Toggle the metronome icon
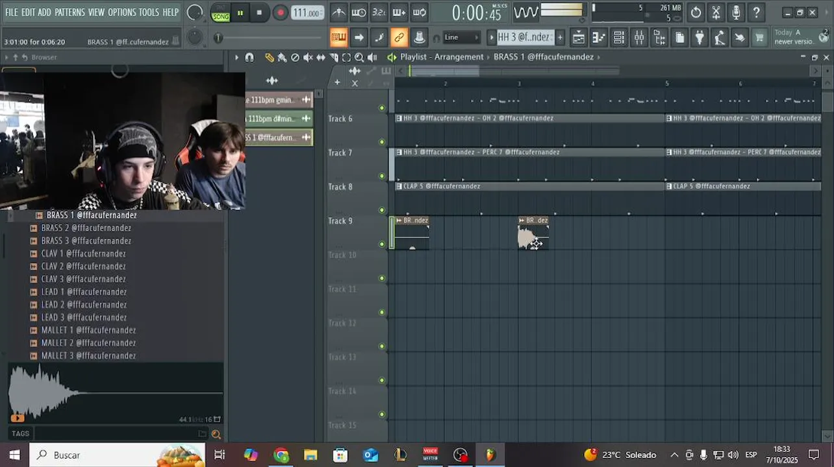Viewport: 834px width, 467px height. 339,12
